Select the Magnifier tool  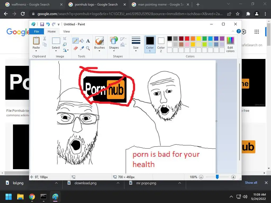(x=88, y=48)
